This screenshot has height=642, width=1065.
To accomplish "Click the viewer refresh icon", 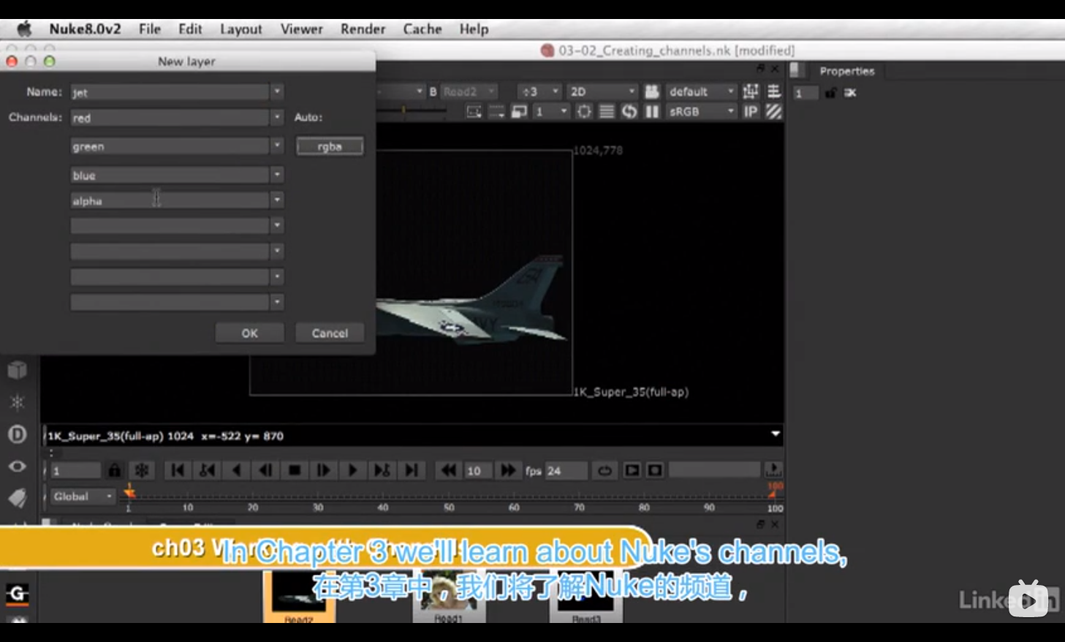I will pyautogui.click(x=629, y=112).
